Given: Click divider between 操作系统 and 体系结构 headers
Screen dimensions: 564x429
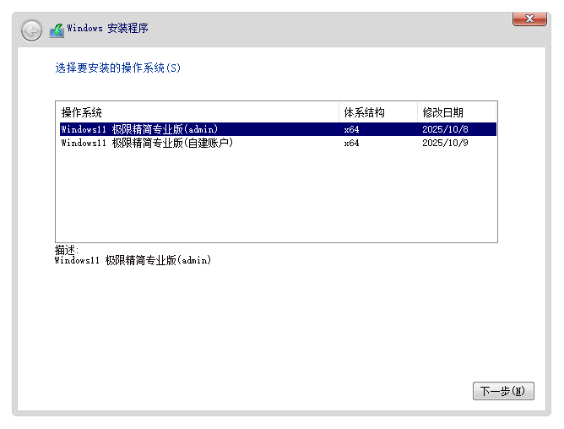Looking at the screenshot, I should (x=340, y=112).
